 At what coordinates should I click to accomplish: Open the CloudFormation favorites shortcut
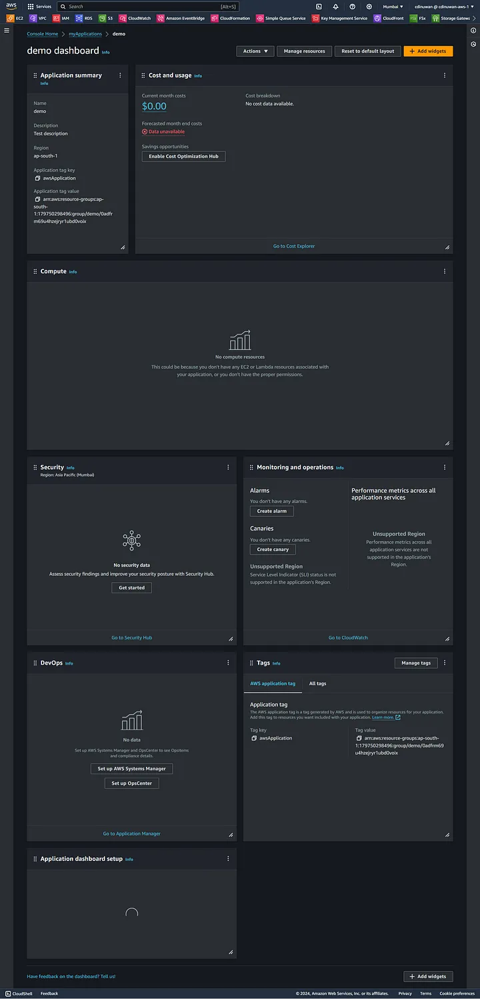[x=231, y=18]
